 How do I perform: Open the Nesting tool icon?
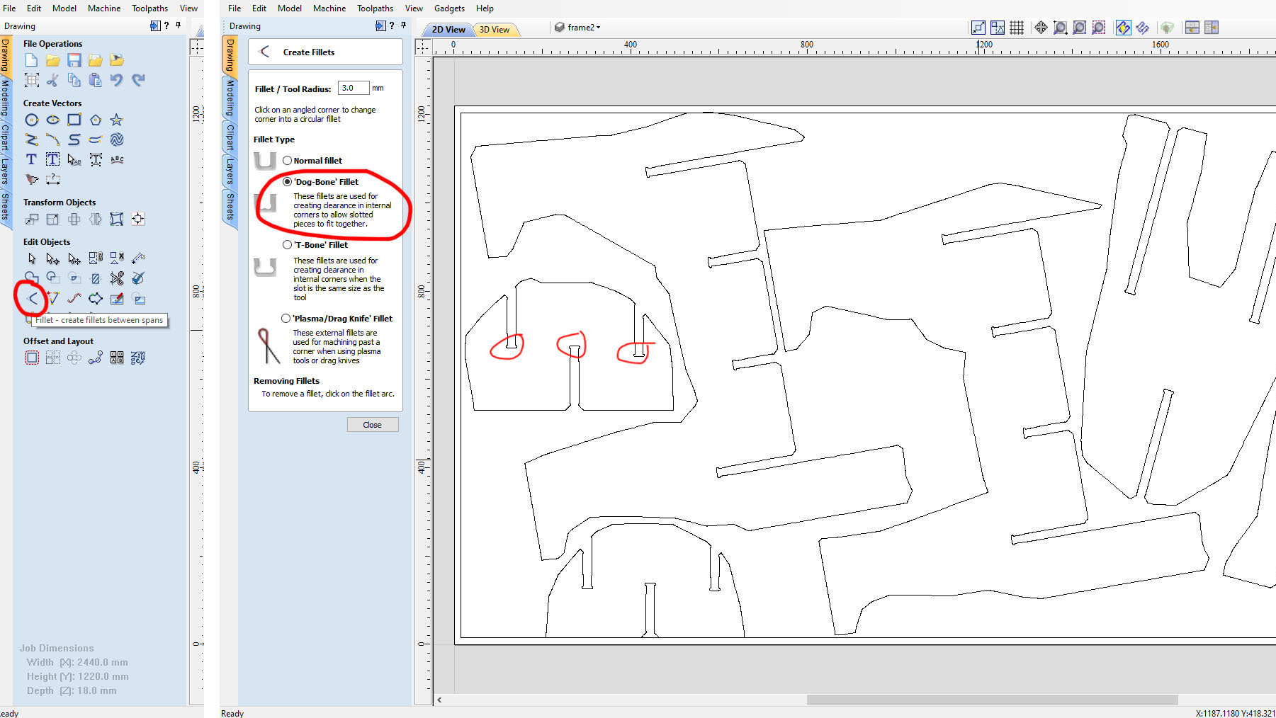(138, 358)
